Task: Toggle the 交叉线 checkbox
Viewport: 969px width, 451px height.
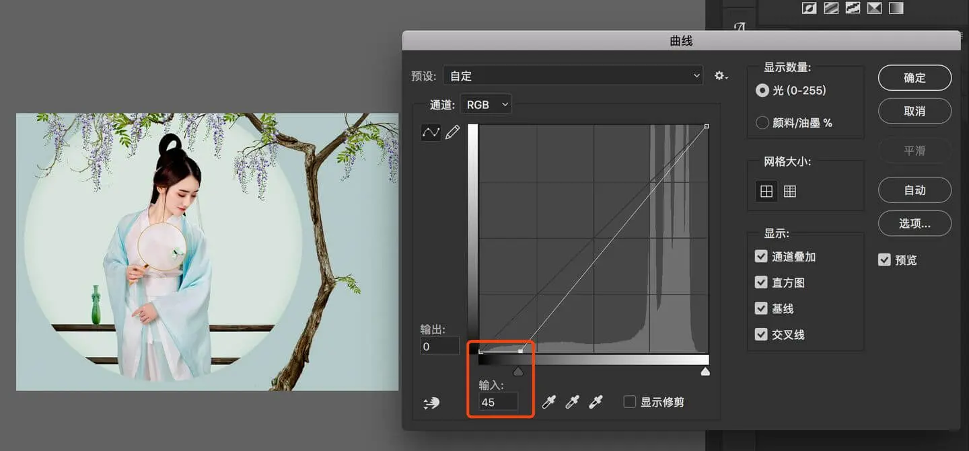Action: 761,334
